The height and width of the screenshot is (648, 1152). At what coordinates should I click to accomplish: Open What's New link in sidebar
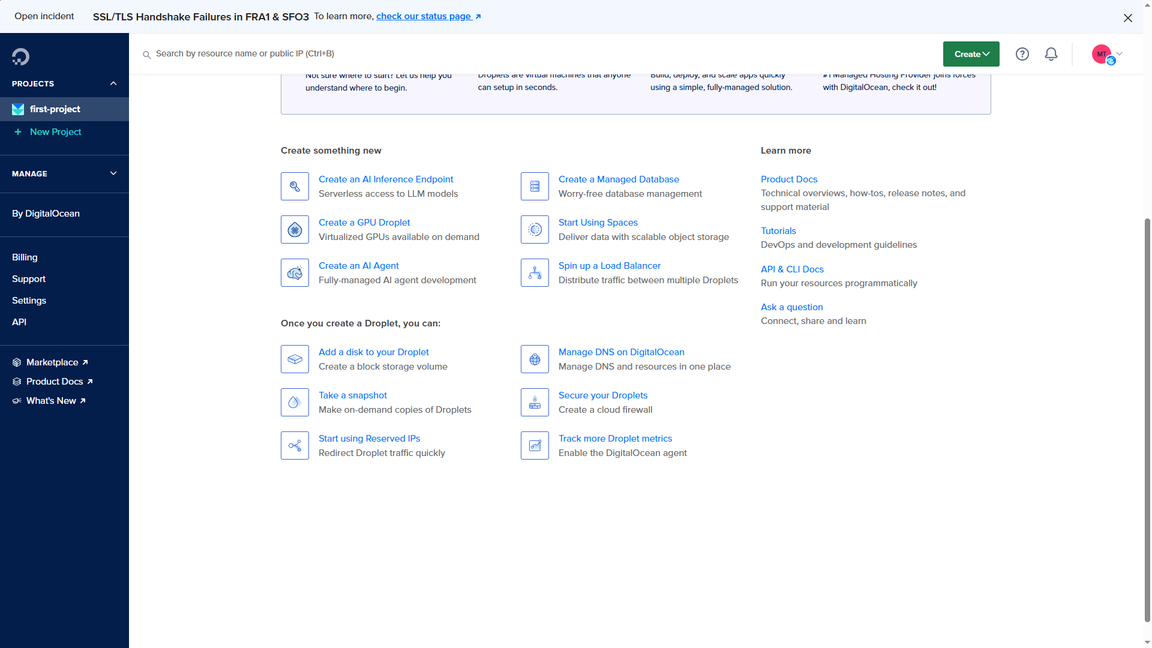[x=56, y=401]
